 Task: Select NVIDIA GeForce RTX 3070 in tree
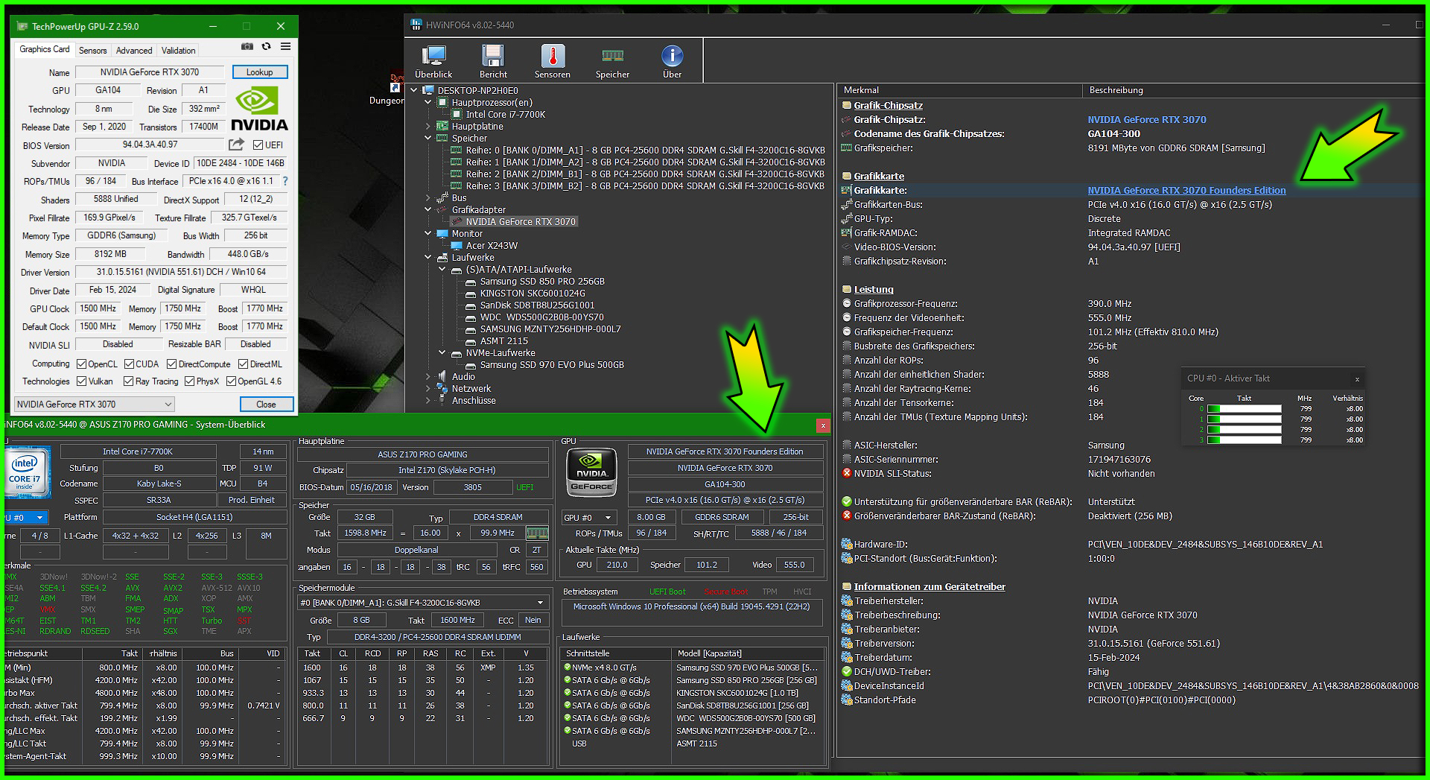[521, 222]
